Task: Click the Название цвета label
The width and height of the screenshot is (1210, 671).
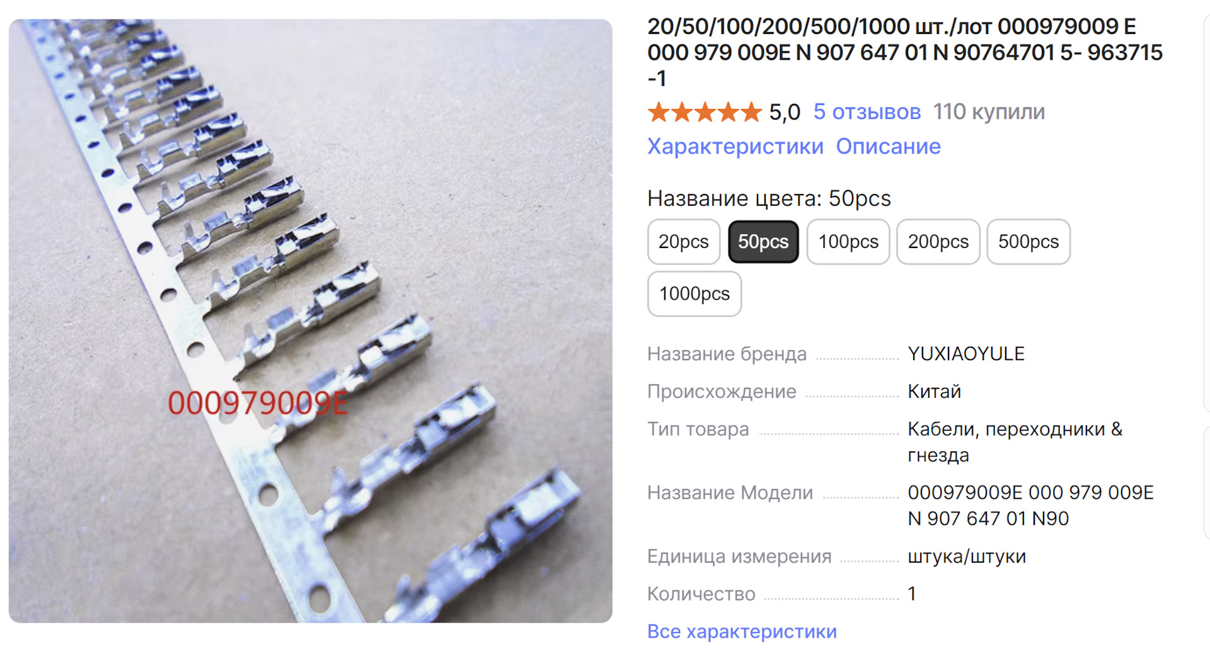Action: coord(734,199)
